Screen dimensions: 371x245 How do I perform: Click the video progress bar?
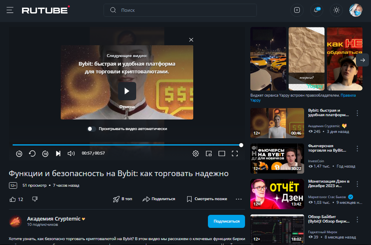(127, 145)
